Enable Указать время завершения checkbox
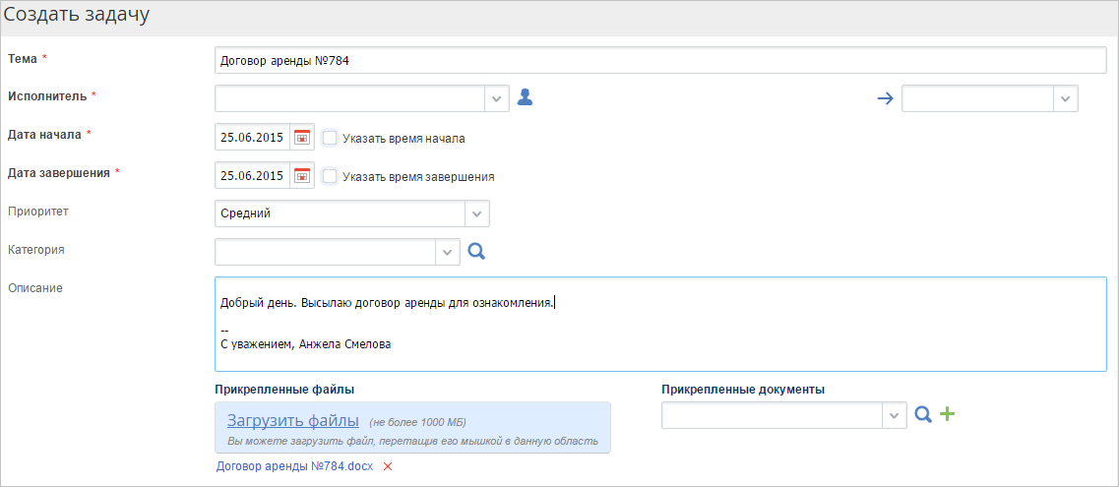1119x487 pixels. click(x=330, y=175)
